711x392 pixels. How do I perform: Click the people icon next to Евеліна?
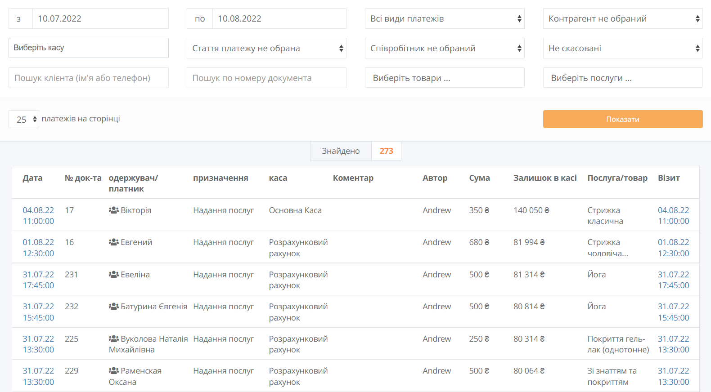(113, 275)
